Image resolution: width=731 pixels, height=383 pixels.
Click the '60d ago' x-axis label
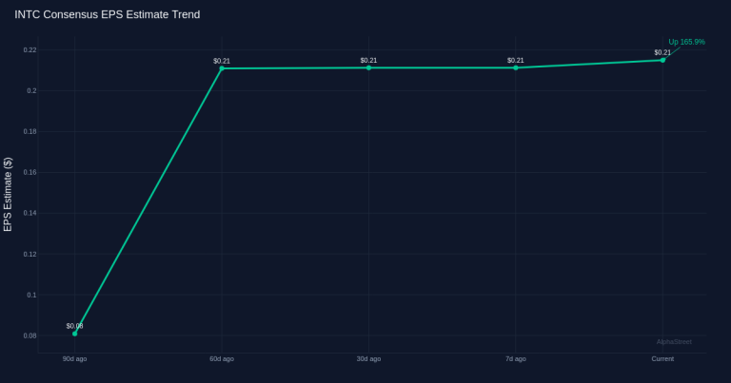click(x=222, y=359)
